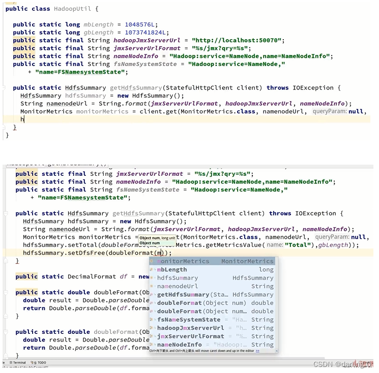Viewport: 379px width, 373px height.
Task: Click queryParam hint in the upper editor
Action: pyautogui.click(x=330, y=111)
